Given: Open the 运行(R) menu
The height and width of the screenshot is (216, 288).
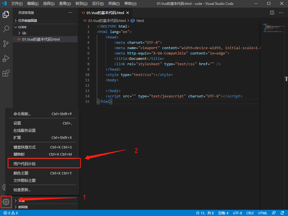Looking at the screenshot, I should click(x=98, y=3).
